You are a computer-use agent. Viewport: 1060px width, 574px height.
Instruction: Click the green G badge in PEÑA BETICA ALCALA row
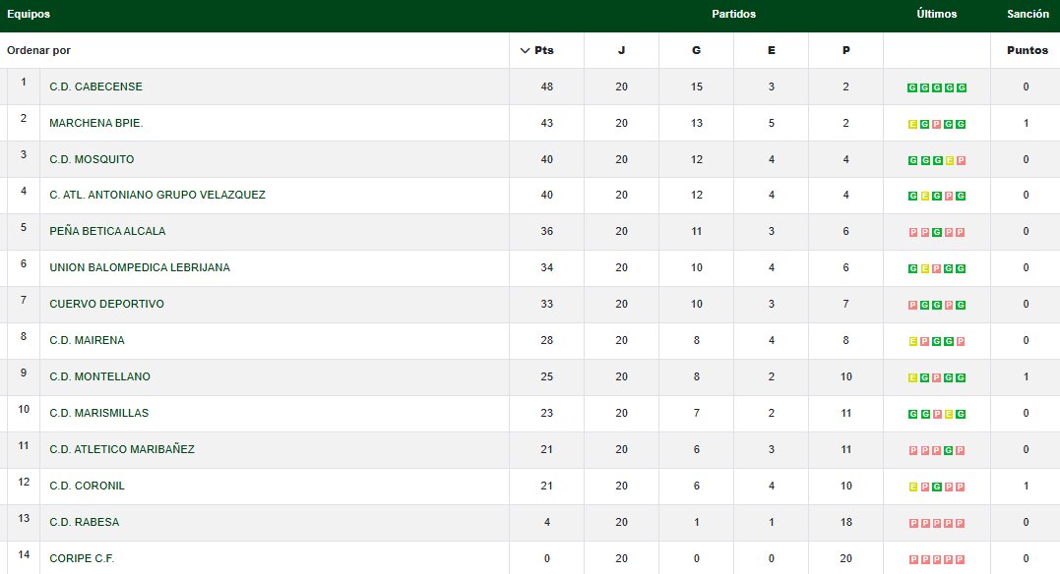click(x=937, y=233)
